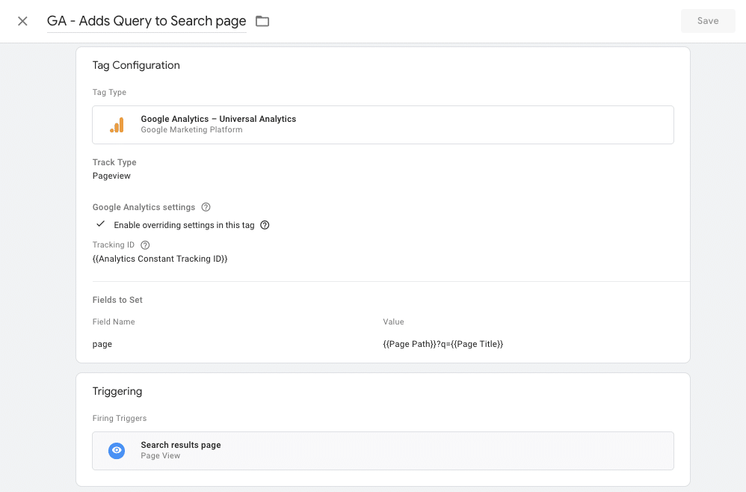Click the Analytics Constant Tracking ID value
Viewport: 746px width, 492px height.
(x=160, y=259)
